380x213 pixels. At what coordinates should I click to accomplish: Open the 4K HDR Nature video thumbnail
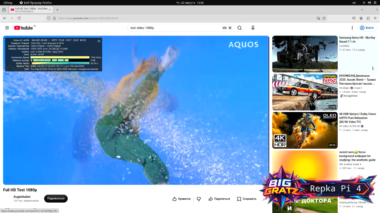[x=305, y=131]
